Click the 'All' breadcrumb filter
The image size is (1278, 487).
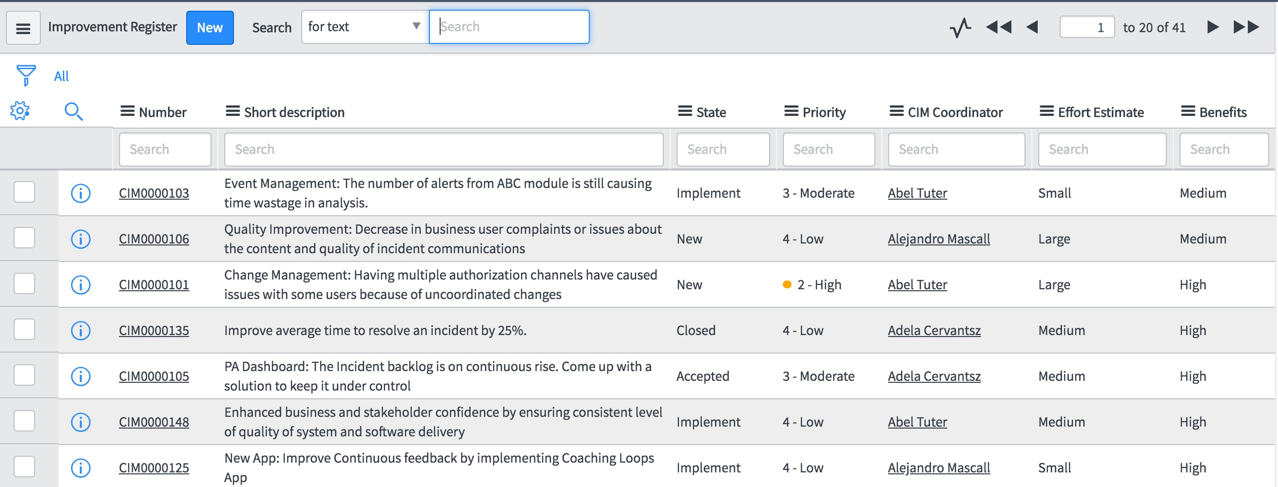coord(61,75)
